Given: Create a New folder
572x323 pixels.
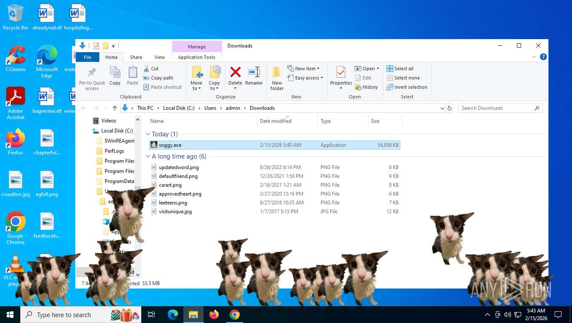Looking at the screenshot, I should 277,78.
